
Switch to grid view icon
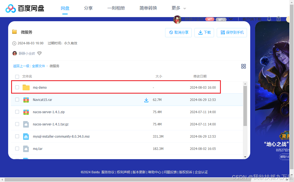243,66
